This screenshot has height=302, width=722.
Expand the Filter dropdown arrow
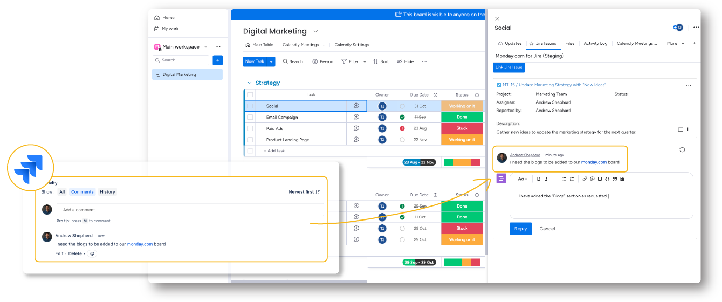[x=365, y=61]
